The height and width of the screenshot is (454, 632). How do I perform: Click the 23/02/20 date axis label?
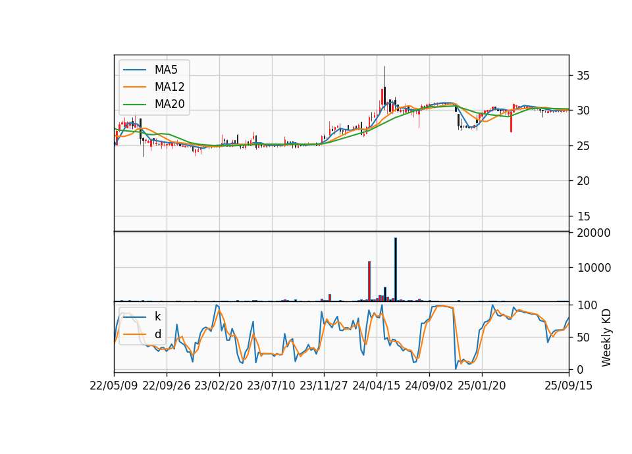point(219,386)
